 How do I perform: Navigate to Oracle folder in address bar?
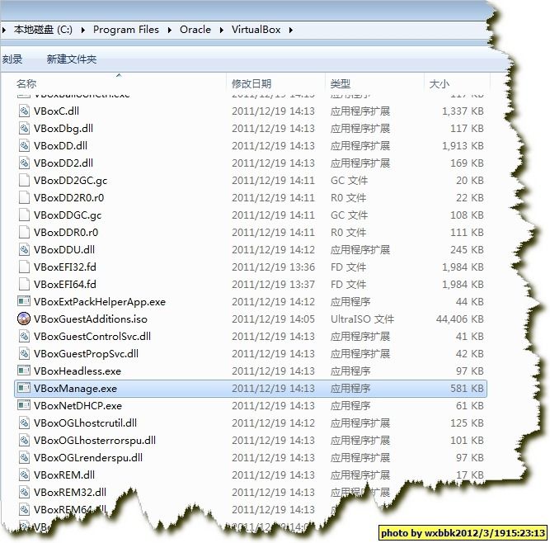click(195, 30)
